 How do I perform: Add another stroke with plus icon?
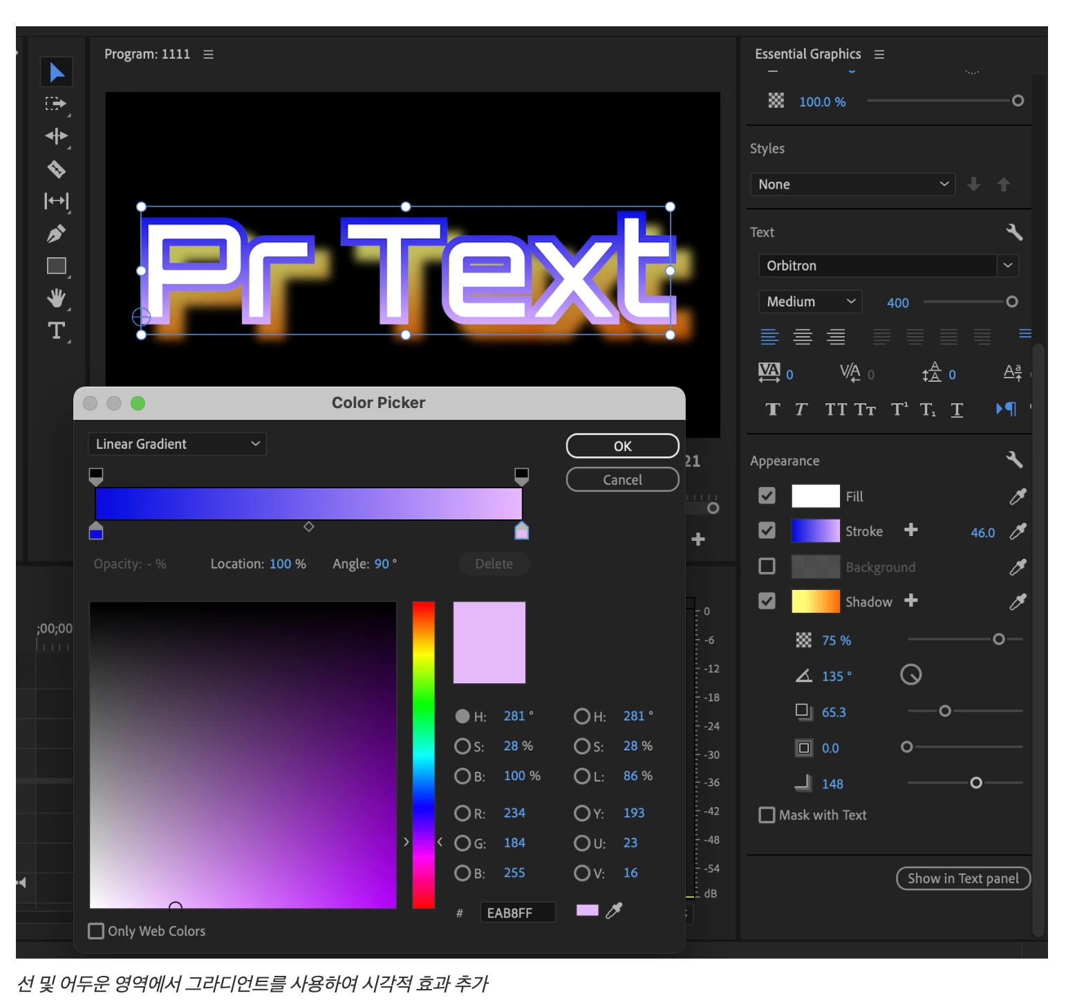[911, 530]
